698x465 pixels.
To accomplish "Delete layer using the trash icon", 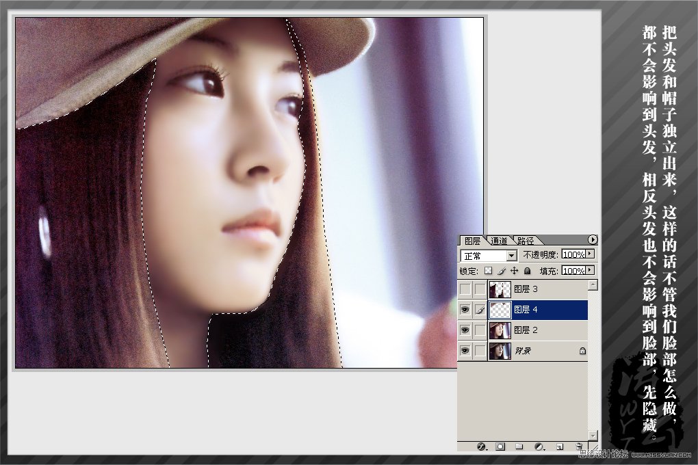I will [x=578, y=446].
